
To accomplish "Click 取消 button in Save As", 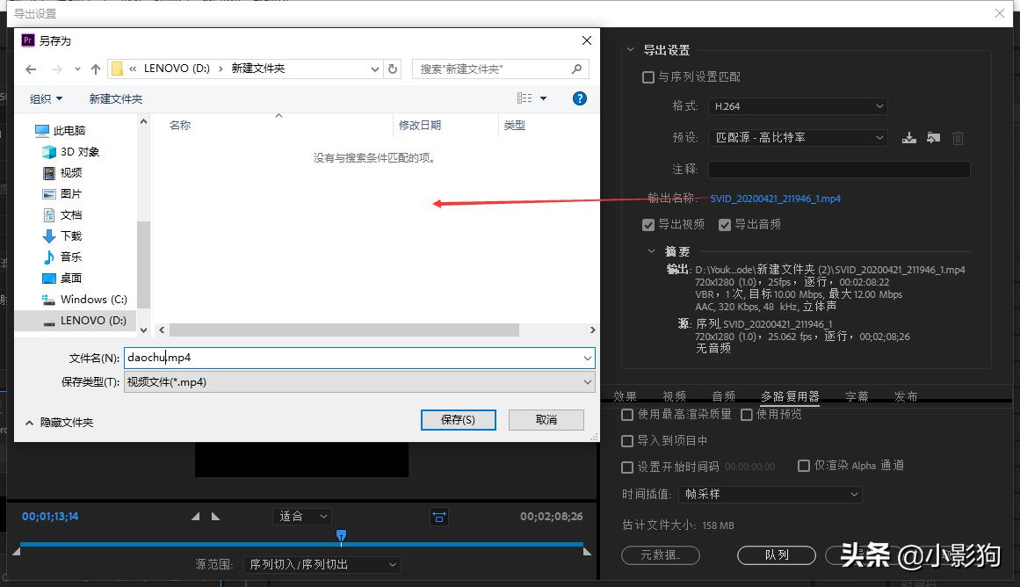I will (546, 420).
